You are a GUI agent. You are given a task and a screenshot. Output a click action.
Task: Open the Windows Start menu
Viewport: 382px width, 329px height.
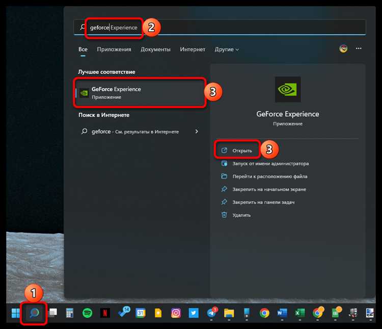(x=16, y=313)
